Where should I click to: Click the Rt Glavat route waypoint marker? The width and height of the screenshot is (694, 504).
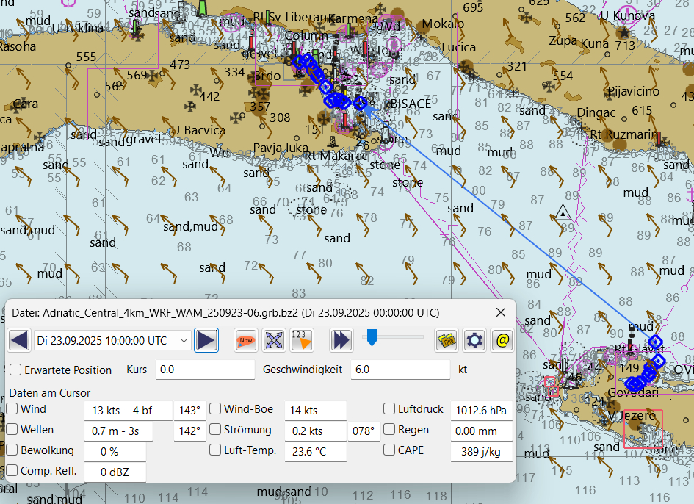coord(654,342)
